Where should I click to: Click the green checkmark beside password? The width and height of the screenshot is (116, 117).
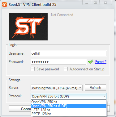click(91, 62)
